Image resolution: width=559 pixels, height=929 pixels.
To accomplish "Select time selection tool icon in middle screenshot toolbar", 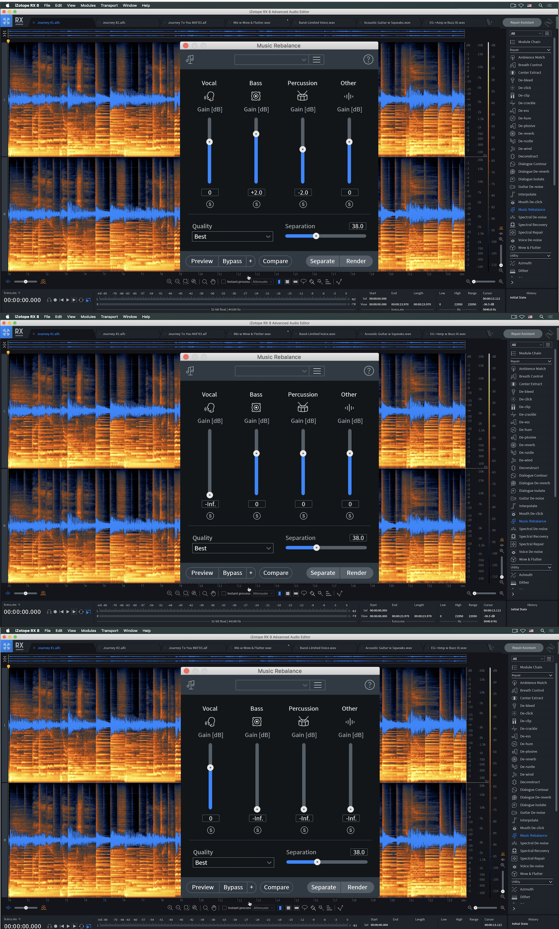I will (279, 593).
